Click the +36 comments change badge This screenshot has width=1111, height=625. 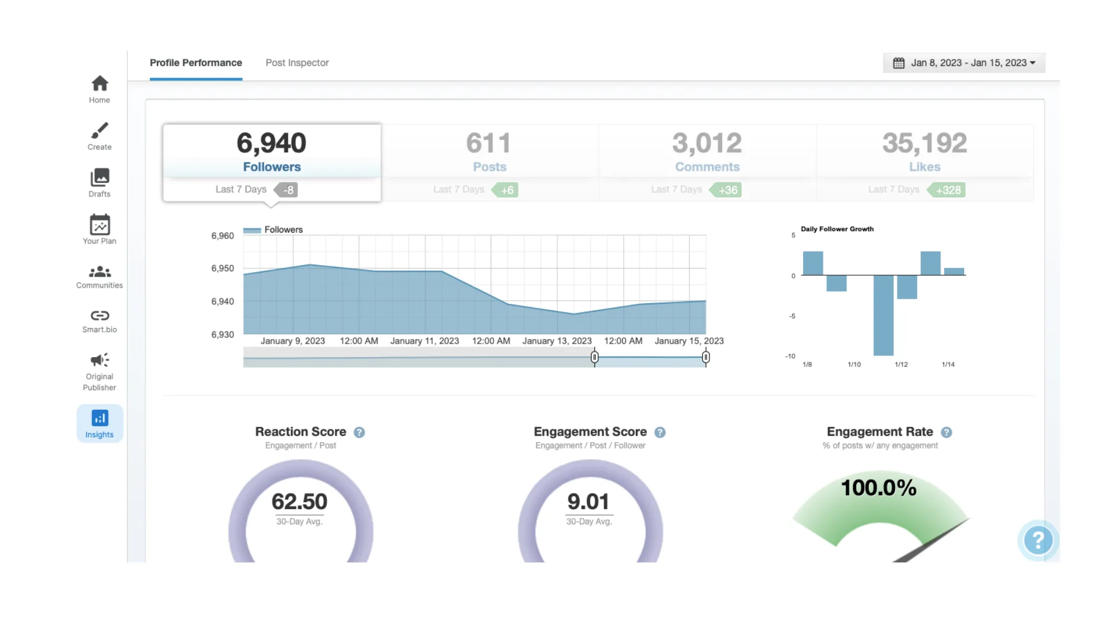pos(725,190)
